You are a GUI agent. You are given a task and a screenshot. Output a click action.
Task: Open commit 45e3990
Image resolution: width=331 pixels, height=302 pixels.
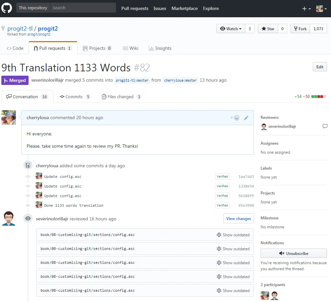(246, 205)
